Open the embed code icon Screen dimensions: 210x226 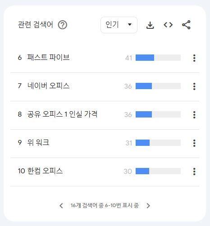point(168,25)
